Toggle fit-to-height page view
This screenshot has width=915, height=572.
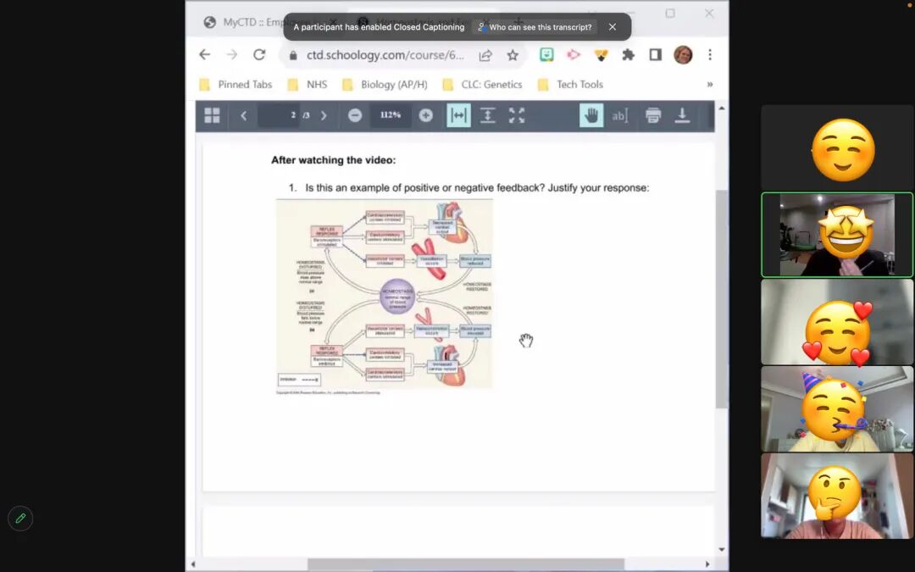487,115
